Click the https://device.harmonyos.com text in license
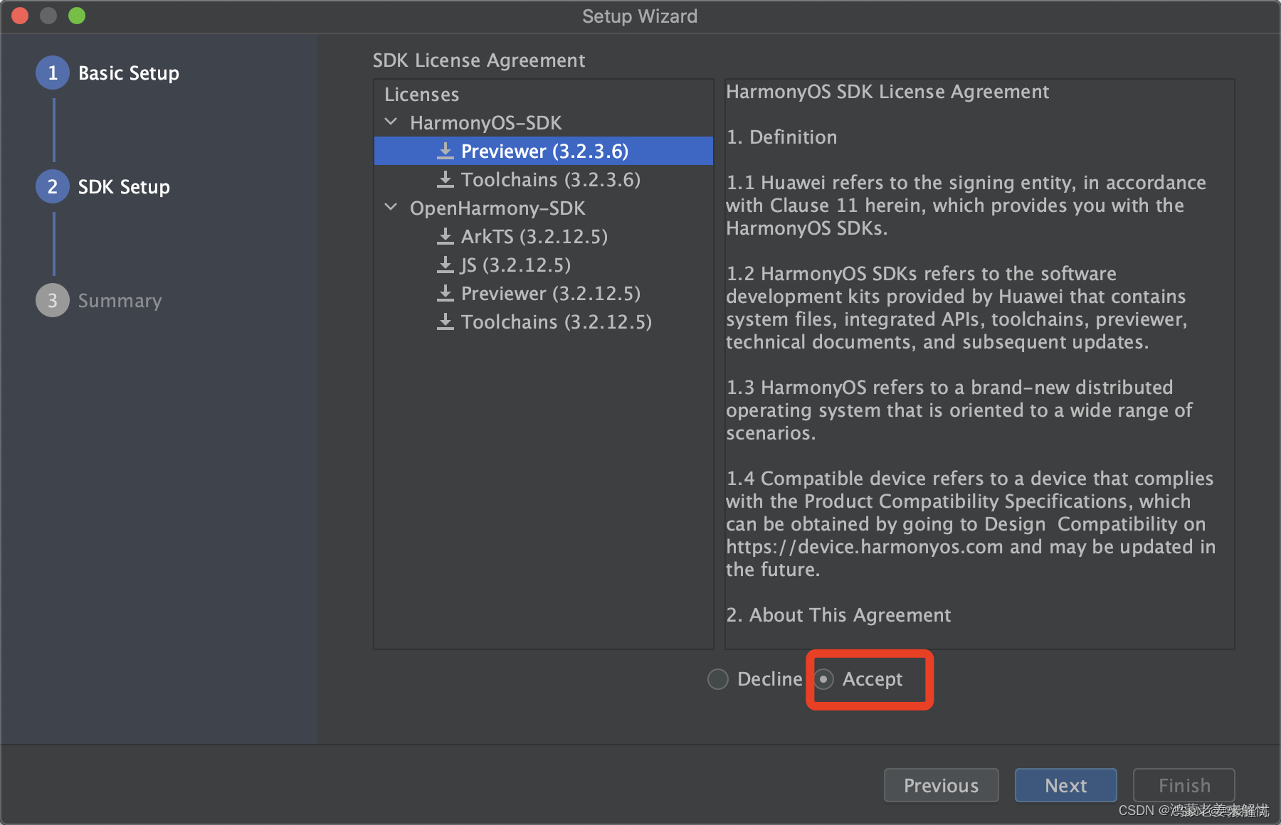This screenshot has height=825, width=1281. [x=865, y=547]
